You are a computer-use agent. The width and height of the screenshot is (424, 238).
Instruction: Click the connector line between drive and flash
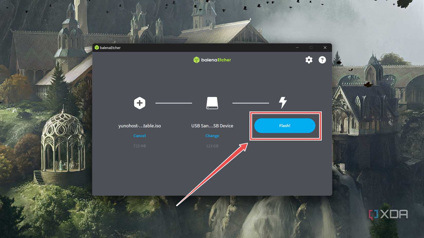pos(251,103)
